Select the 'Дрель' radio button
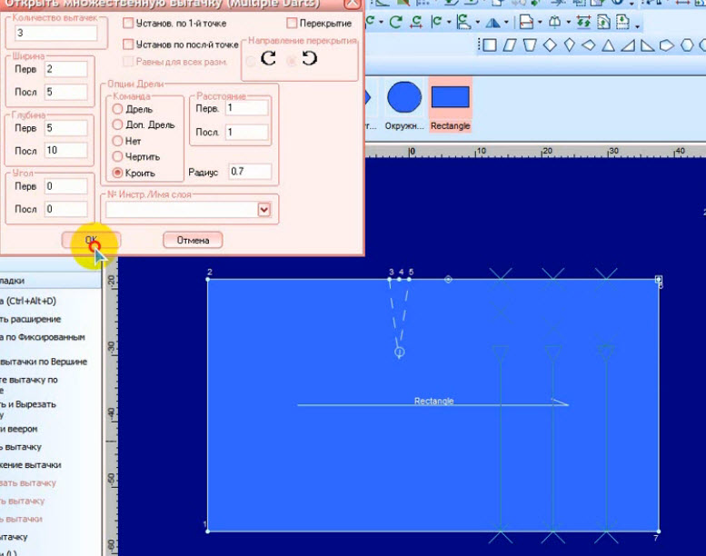The width and height of the screenshot is (706, 556). (117, 109)
